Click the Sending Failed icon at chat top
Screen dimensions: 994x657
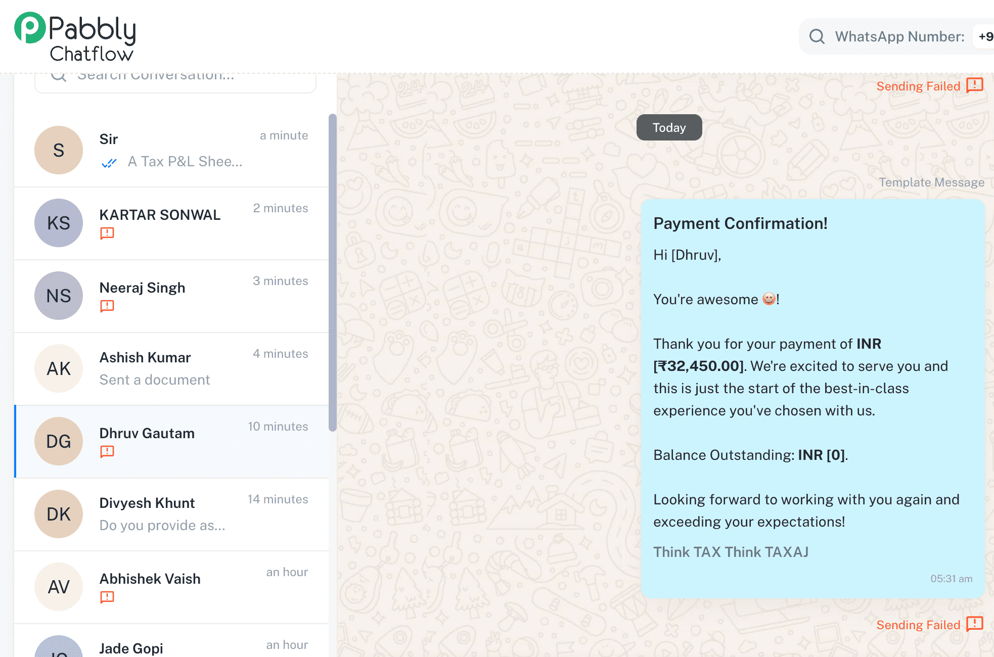pos(974,85)
